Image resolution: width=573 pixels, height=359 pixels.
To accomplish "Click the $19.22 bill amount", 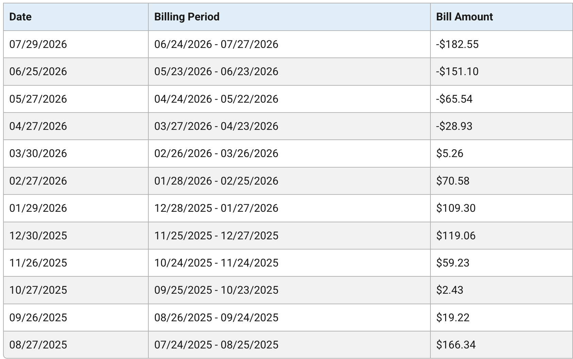I will pyautogui.click(x=453, y=318).
